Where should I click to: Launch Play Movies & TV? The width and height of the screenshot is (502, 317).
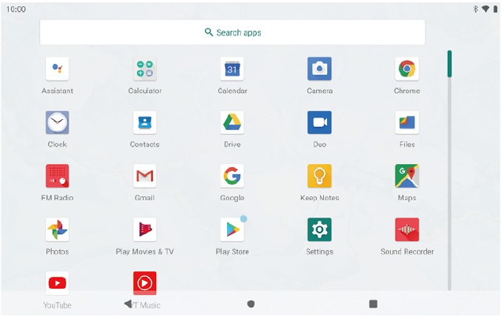coord(145,229)
